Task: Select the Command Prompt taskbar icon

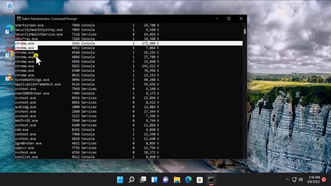Action: tap(211, 180)
